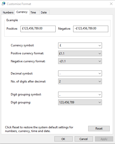Confirm with the OK button
Image resolution: width=115 pixels, height=144 pixels.
(63, 139)
